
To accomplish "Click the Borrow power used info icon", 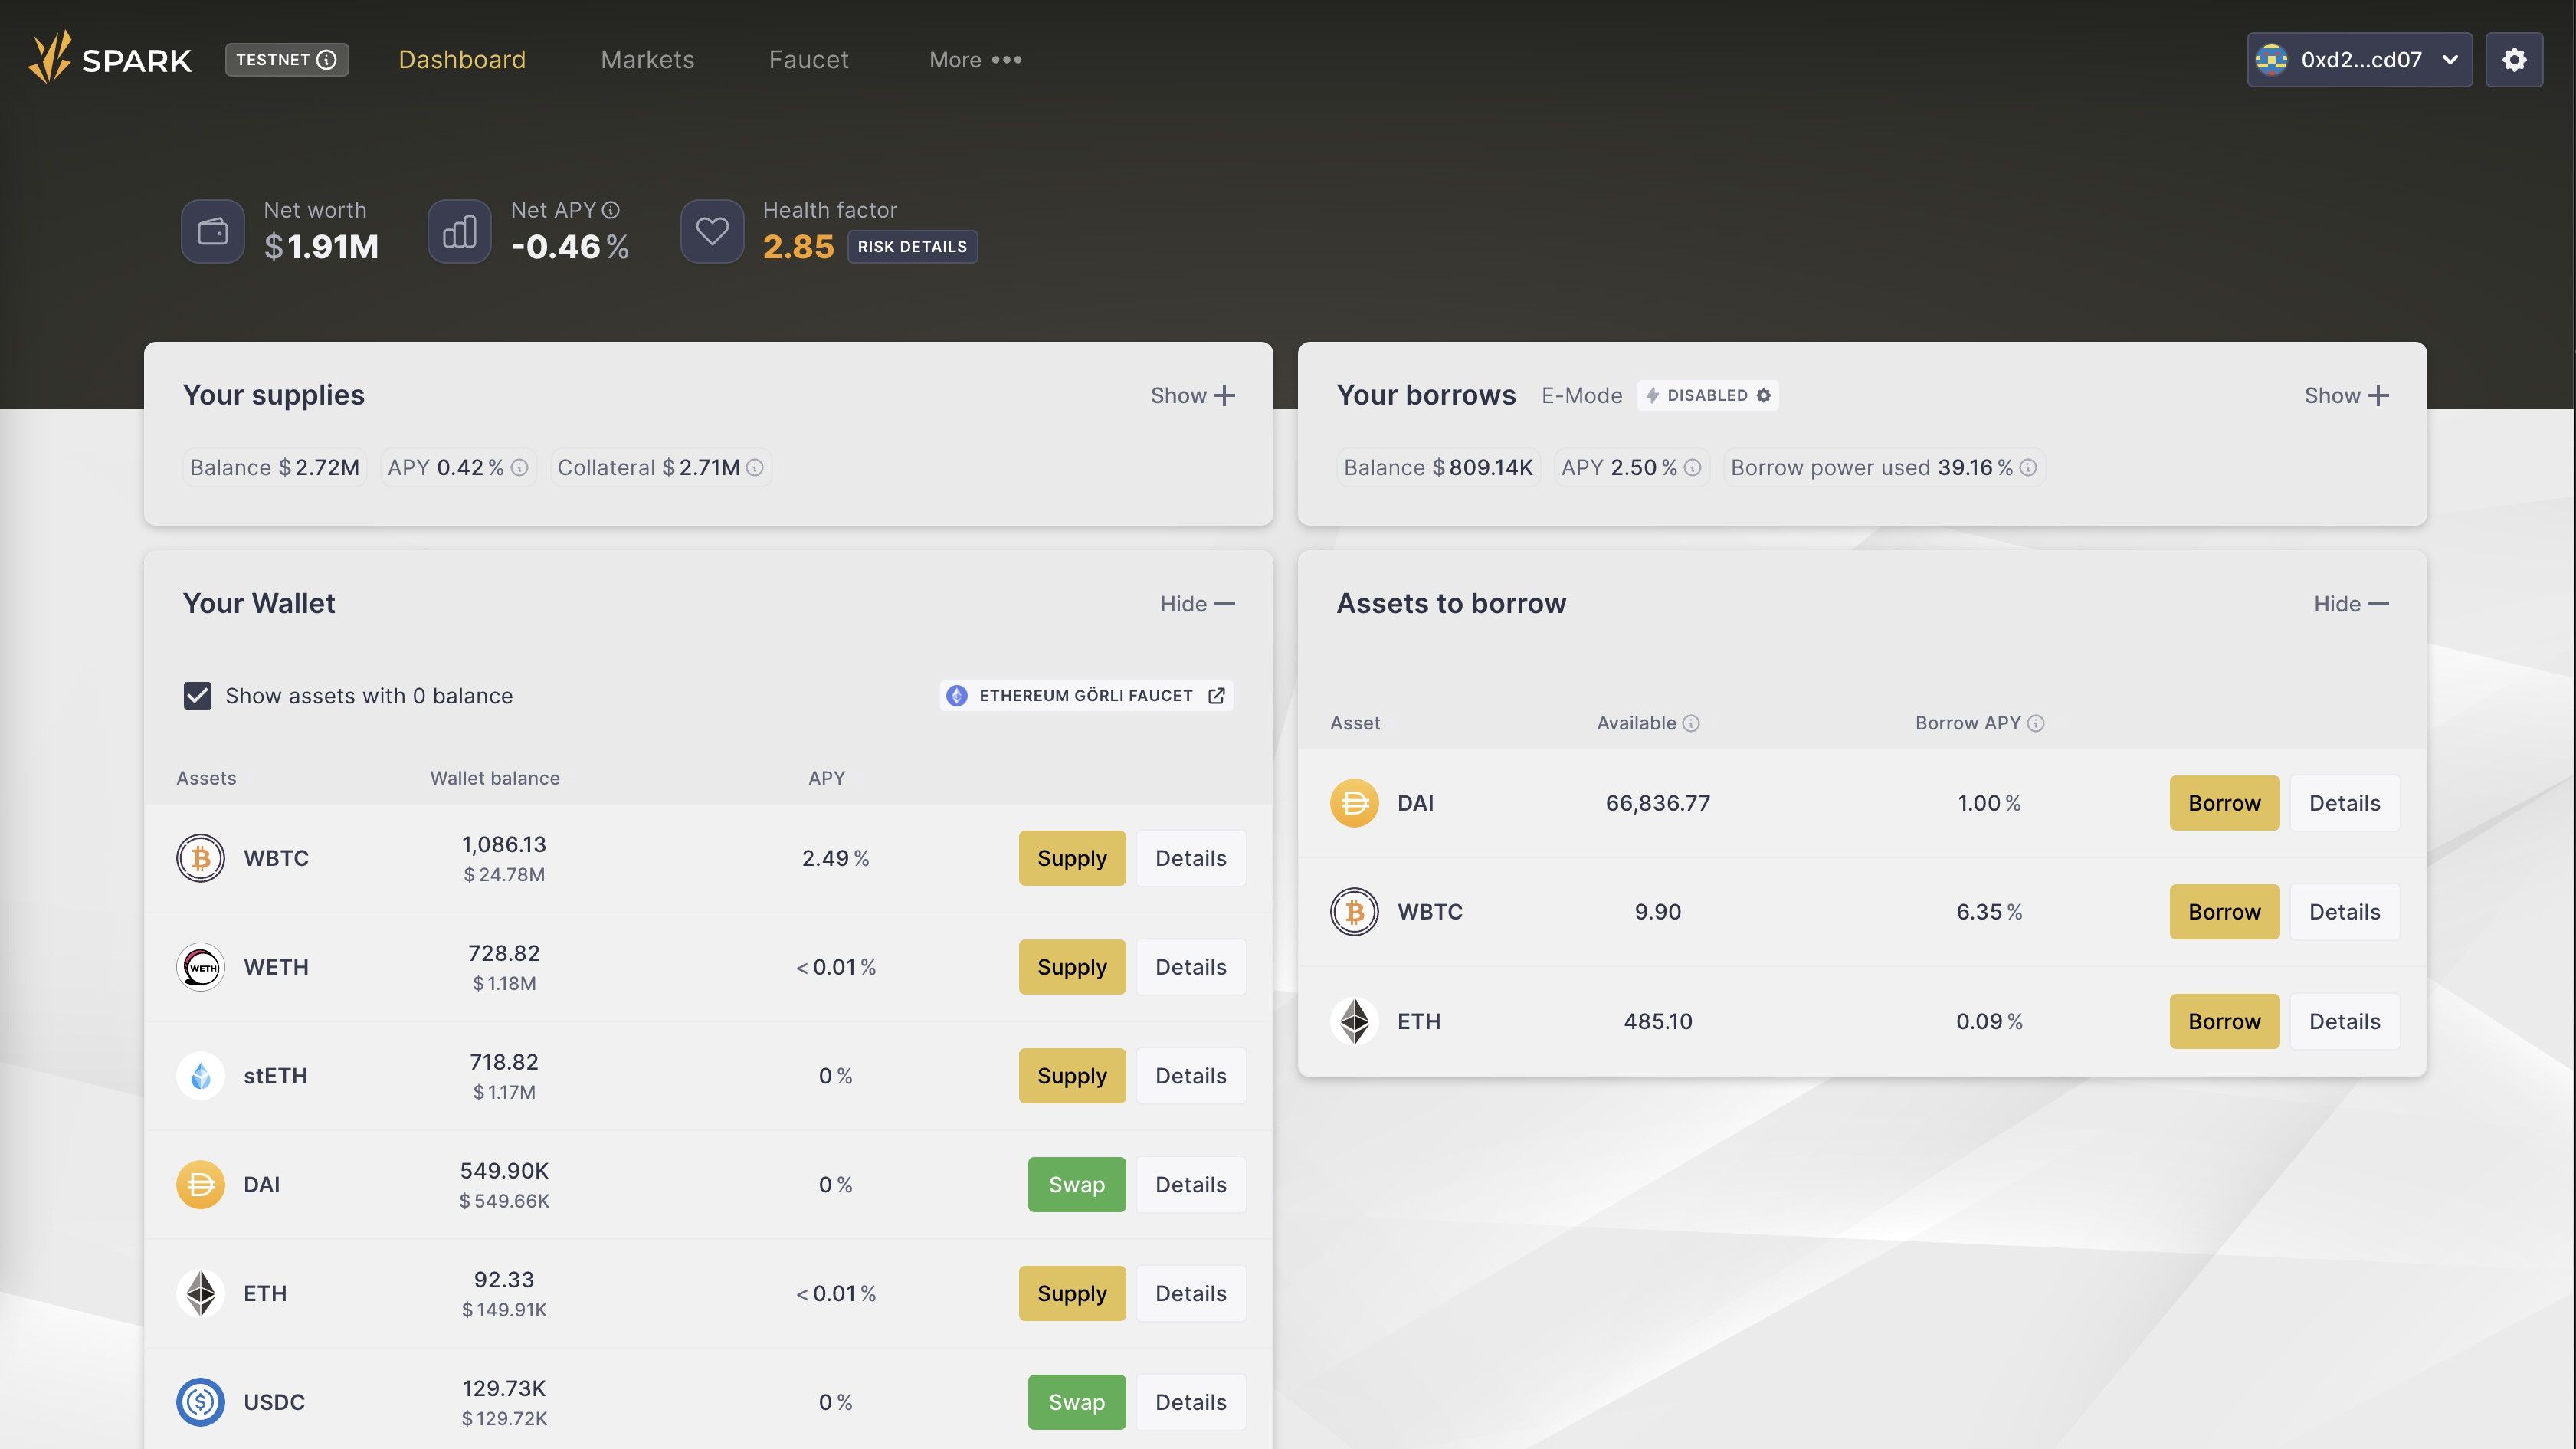I will click(x=2028, y=467).
